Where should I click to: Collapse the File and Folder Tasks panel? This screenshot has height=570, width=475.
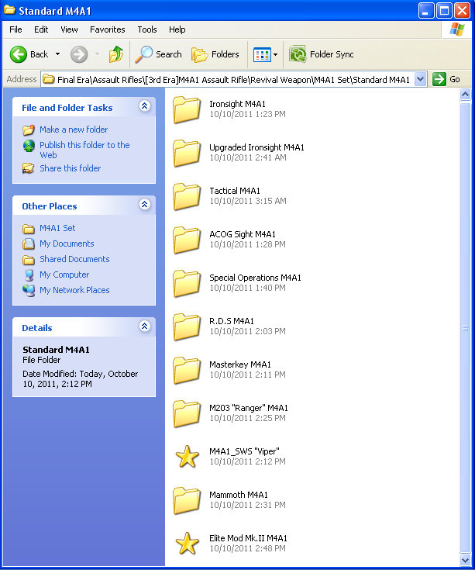point(145,105)
